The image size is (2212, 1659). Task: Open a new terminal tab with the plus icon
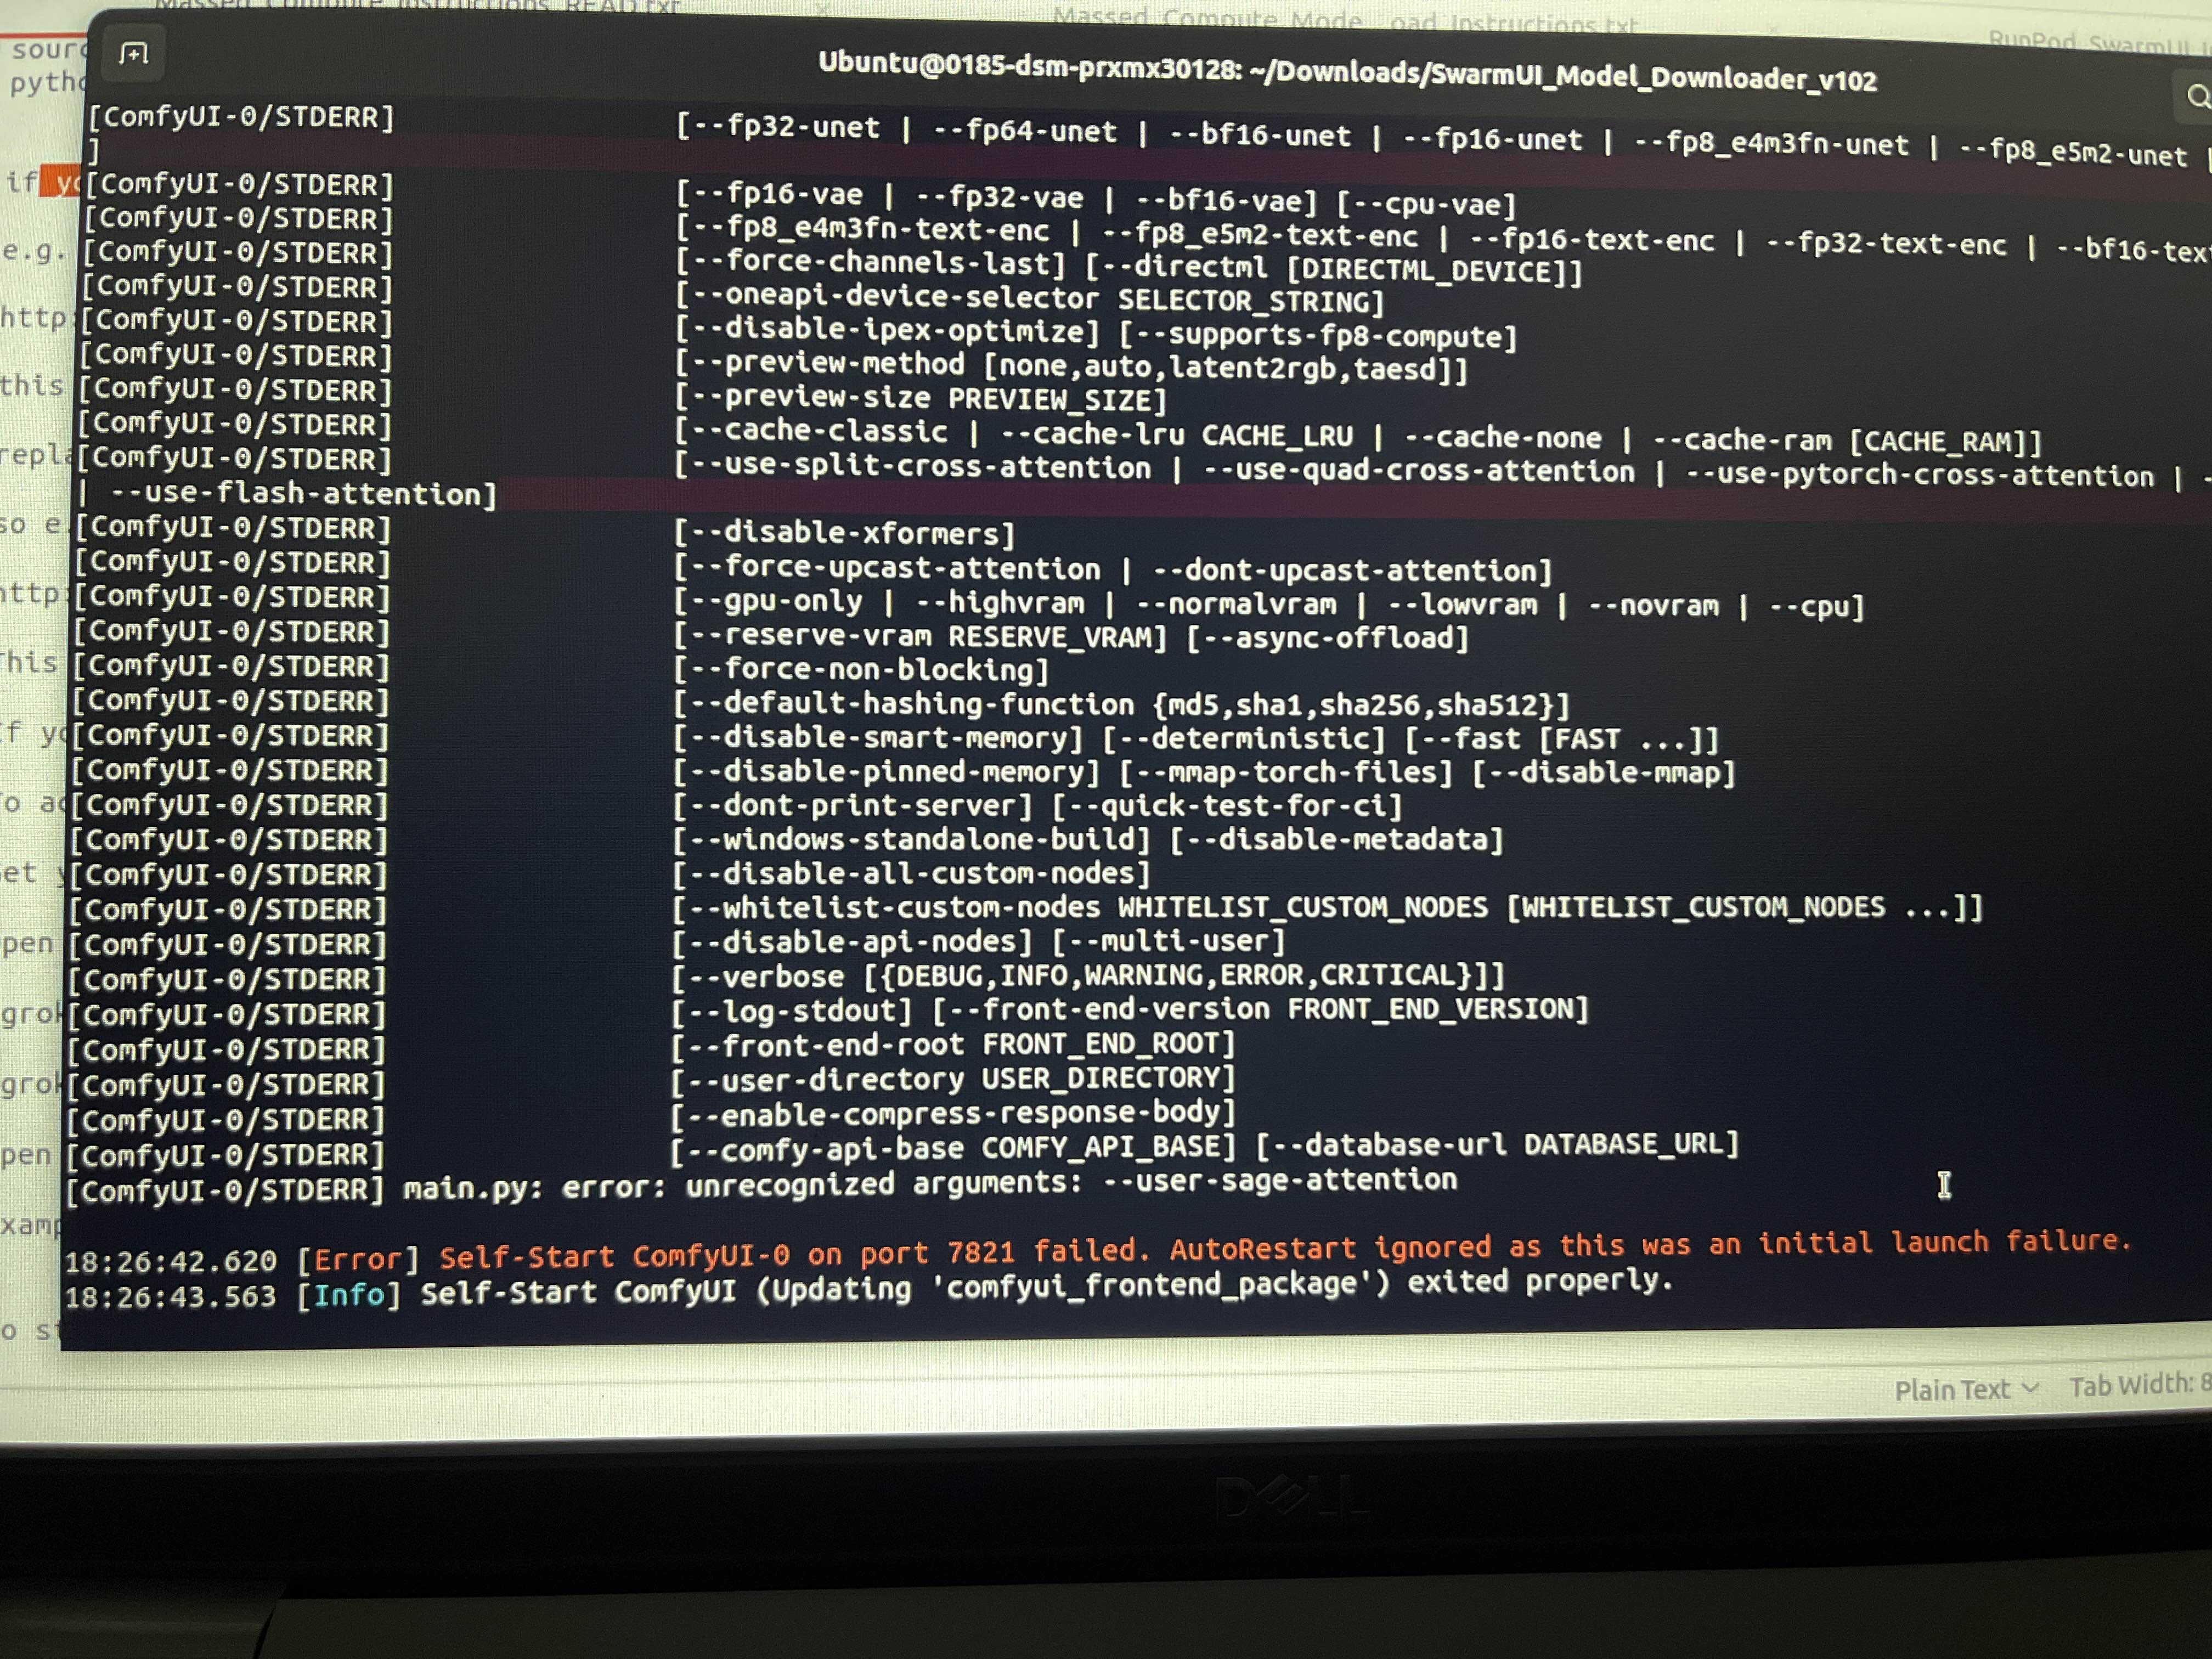(x=134, y=53)
